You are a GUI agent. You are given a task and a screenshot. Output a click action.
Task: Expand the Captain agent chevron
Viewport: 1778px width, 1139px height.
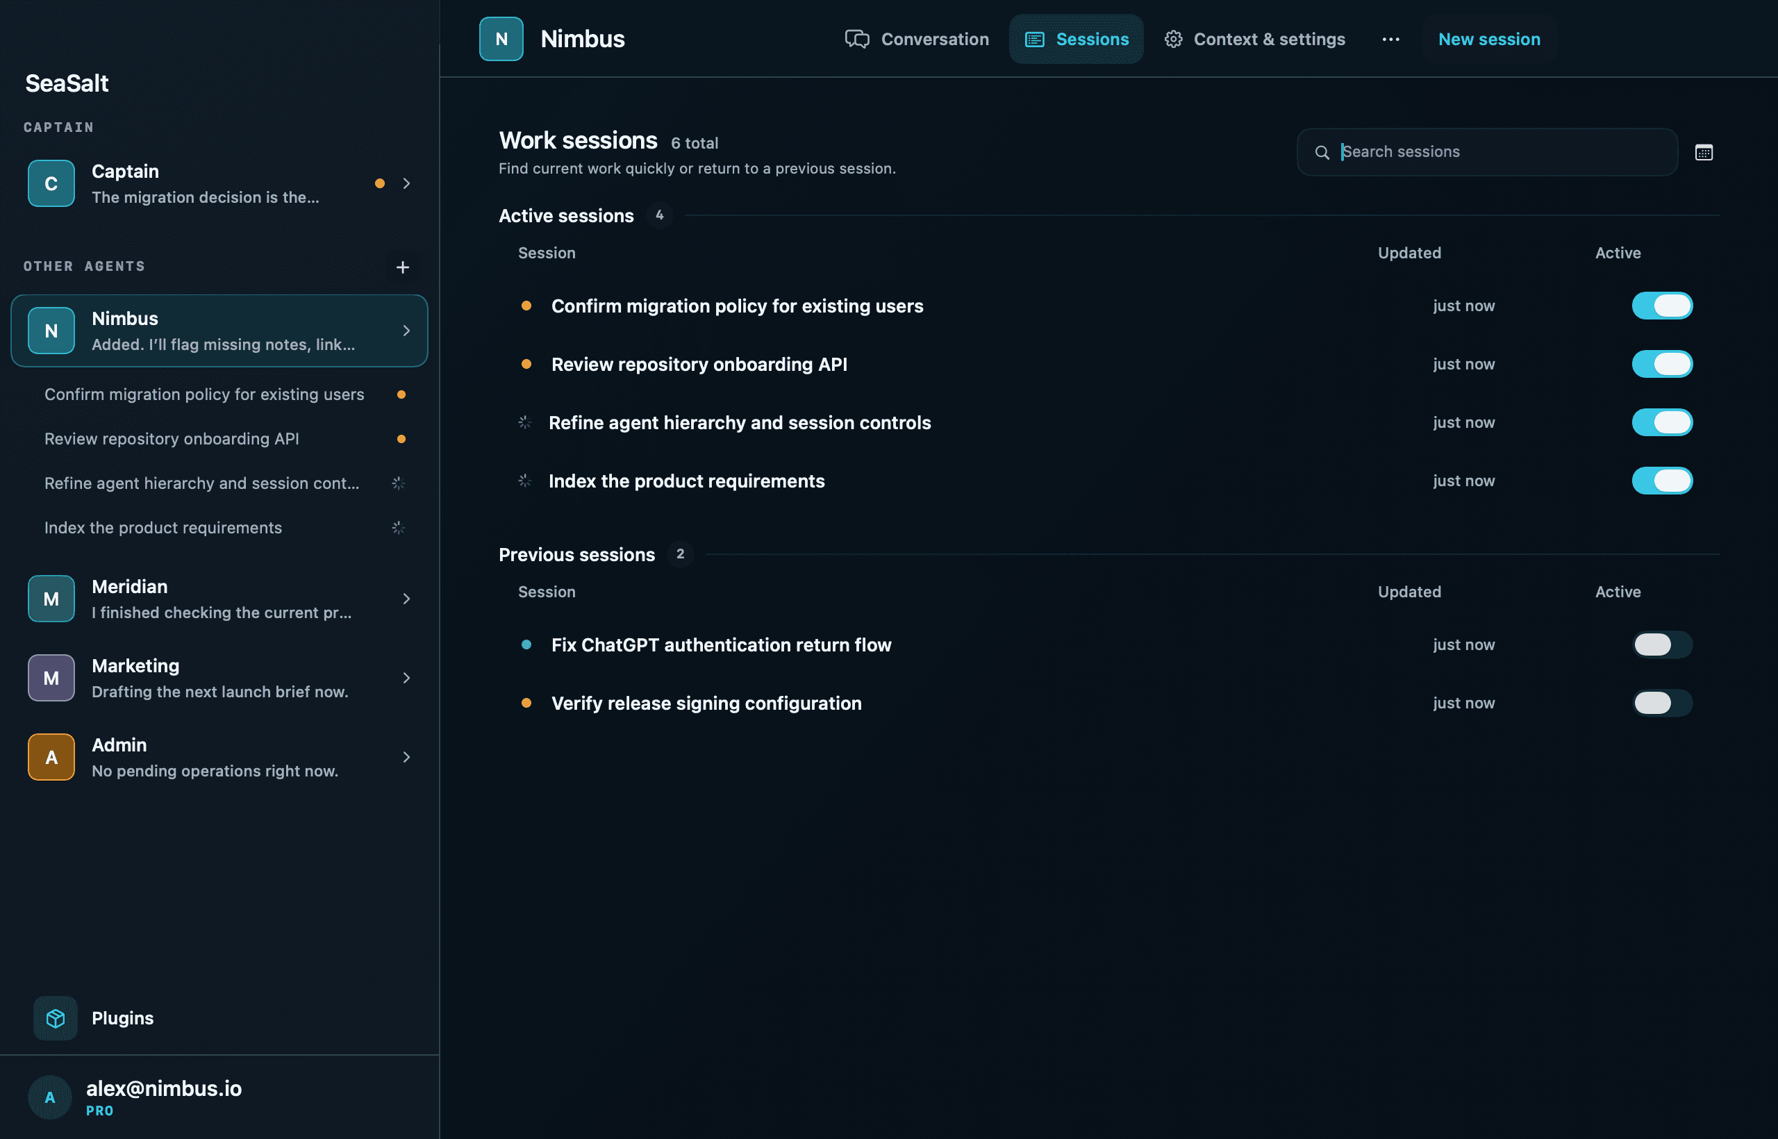pos(406,183)
